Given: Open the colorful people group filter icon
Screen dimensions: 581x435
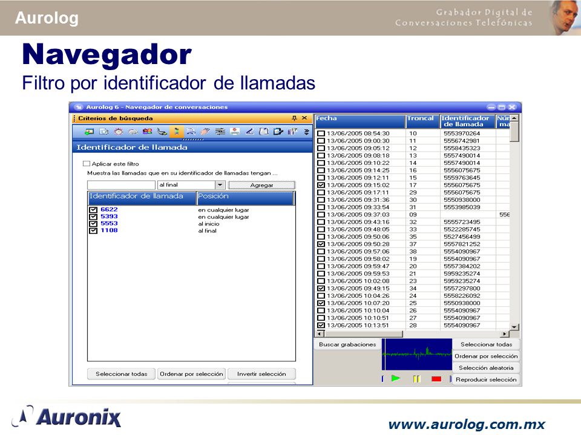Looking at the screenshot, I should coord(148,131).
